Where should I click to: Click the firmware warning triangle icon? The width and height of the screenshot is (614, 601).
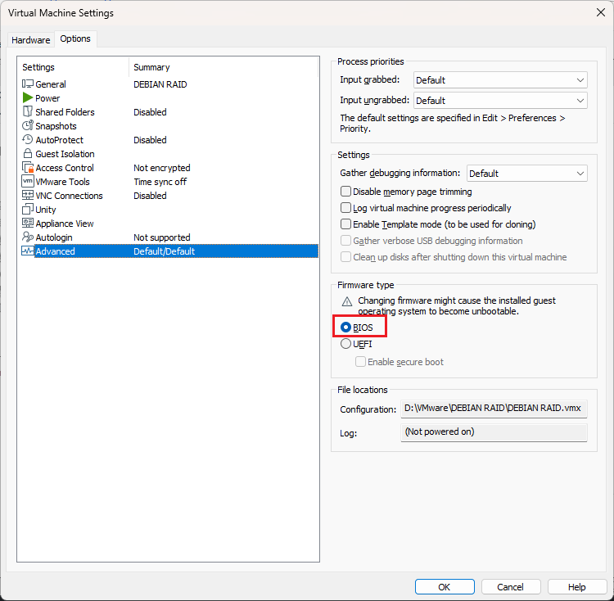click(347, 301)
